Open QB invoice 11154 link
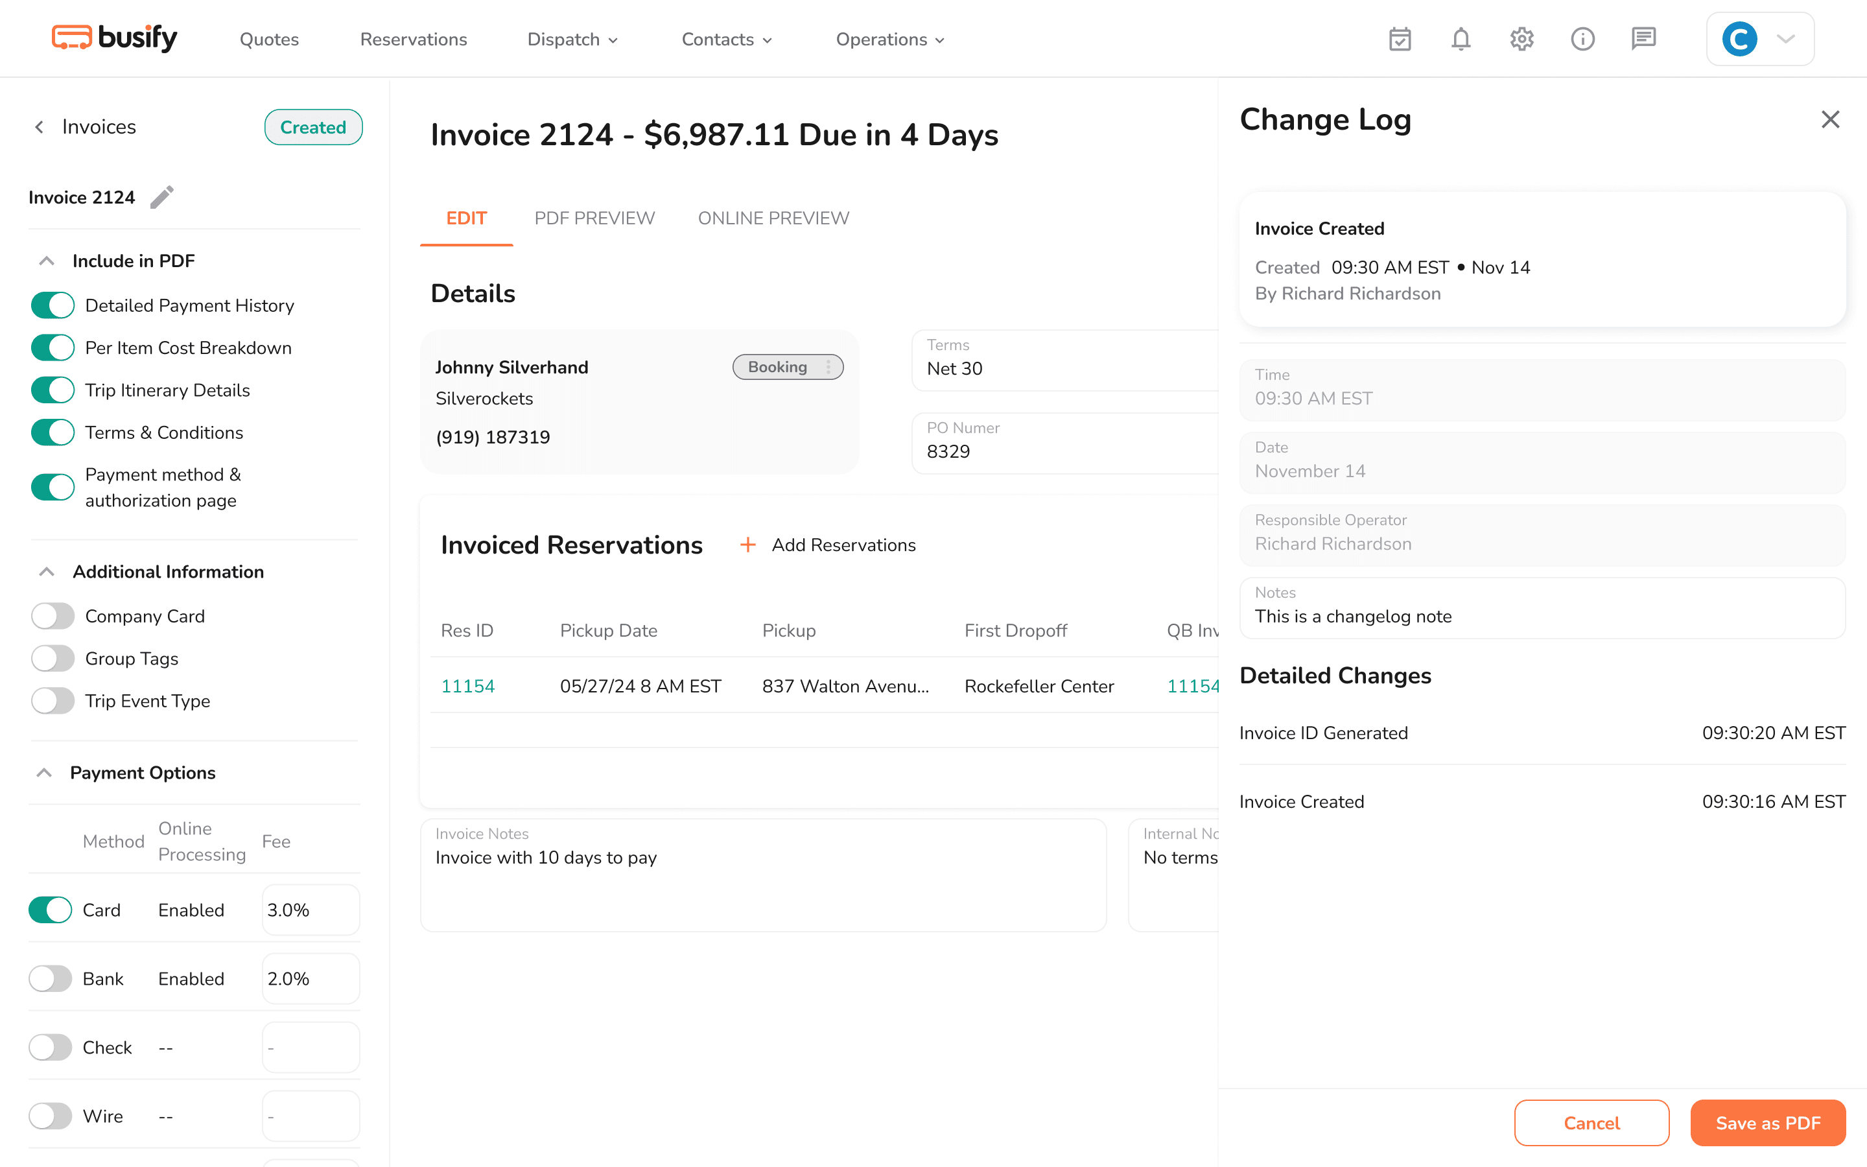The width and height of the screenshot is (1867, 1167). coord(1193,686)
